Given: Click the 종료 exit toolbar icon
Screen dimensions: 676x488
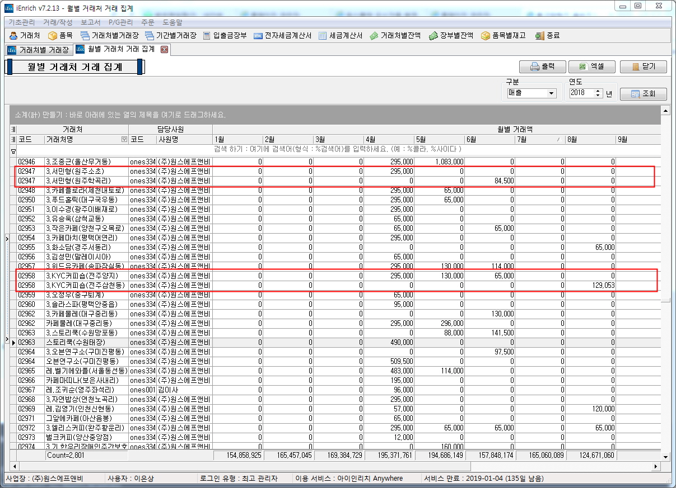Looking at the screenshot, I should click(547, 36).
